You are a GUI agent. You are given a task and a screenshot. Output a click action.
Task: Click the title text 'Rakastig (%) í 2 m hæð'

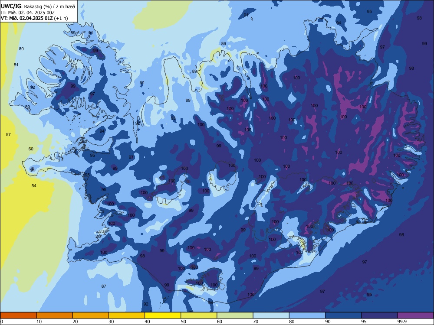pyautogui.click(x=50, y=6)
